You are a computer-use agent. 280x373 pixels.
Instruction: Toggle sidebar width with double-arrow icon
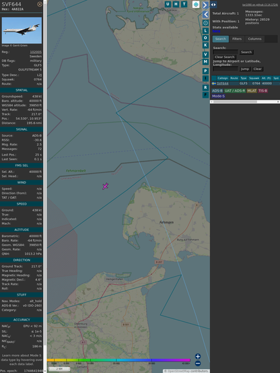point(213,5)
